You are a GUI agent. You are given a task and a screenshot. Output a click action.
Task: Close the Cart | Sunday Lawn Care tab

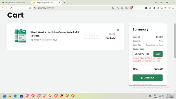(60, 2)
